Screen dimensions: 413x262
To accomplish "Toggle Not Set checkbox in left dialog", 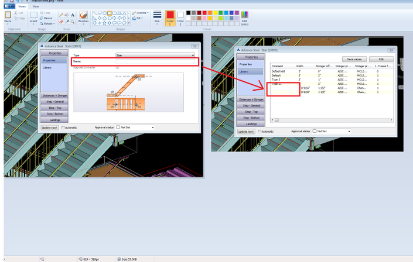I will (x=118, y=127).
